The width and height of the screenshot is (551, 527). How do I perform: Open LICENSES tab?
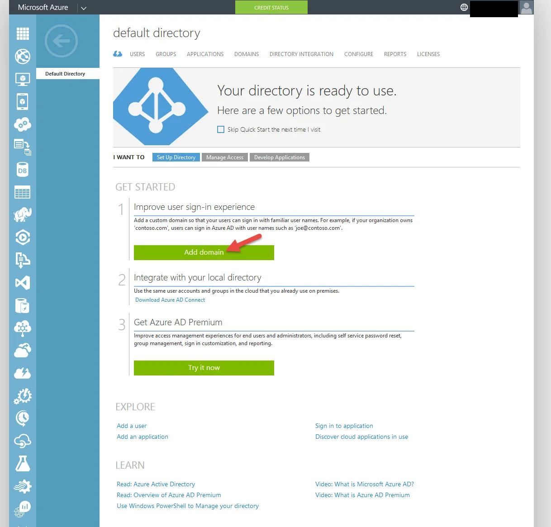click(428, 54)
